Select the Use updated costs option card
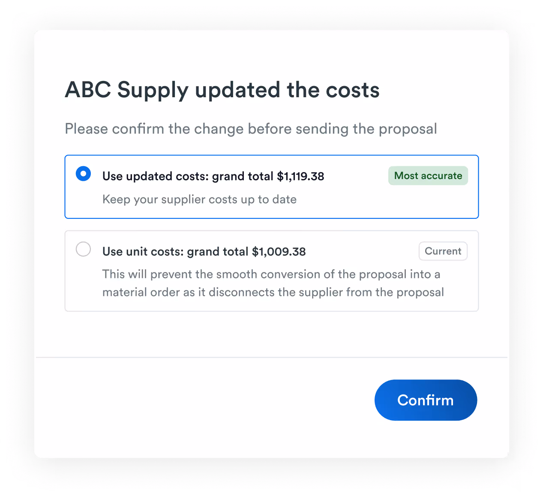 click(x=271, y=187)
